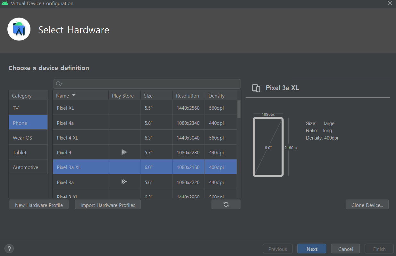Select the Pixel 4 XL device row
This screenshot has height=256, width=396.
pyautogui.click(x=145, y=138)
